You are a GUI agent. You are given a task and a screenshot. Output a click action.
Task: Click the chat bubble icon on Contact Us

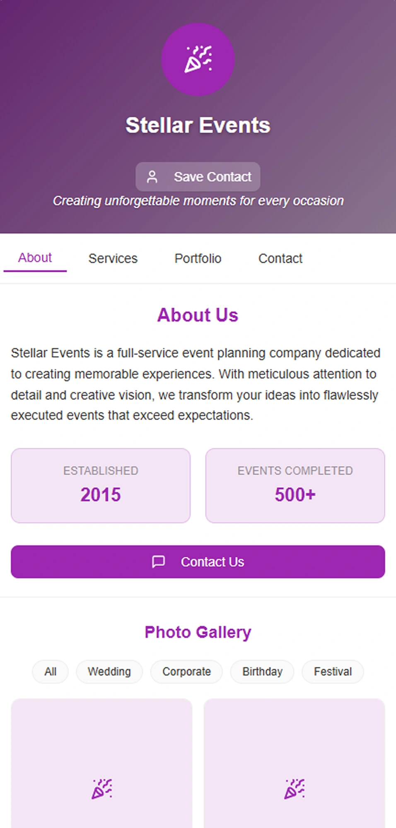tap(158, 562)
